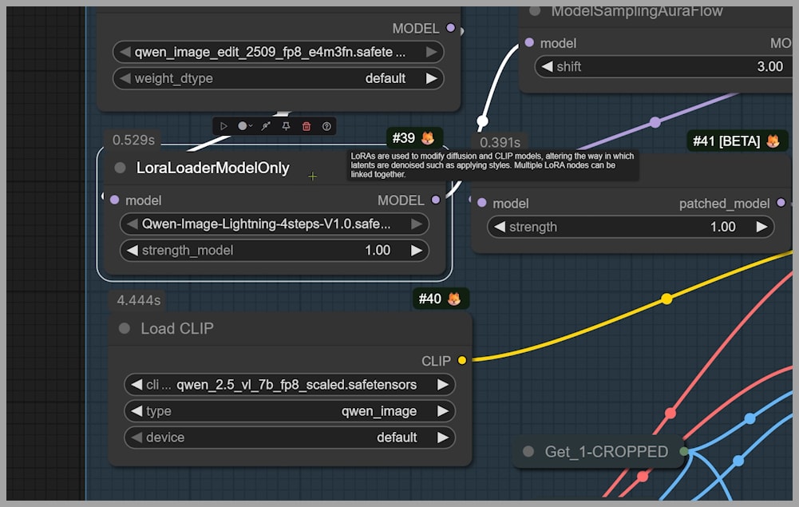
Task: Click the strength 1.00 value field
Action: [x=631, y=227]
